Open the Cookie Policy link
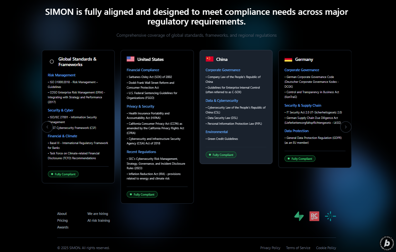Screen dimensions: 396x252 [326, 248]
